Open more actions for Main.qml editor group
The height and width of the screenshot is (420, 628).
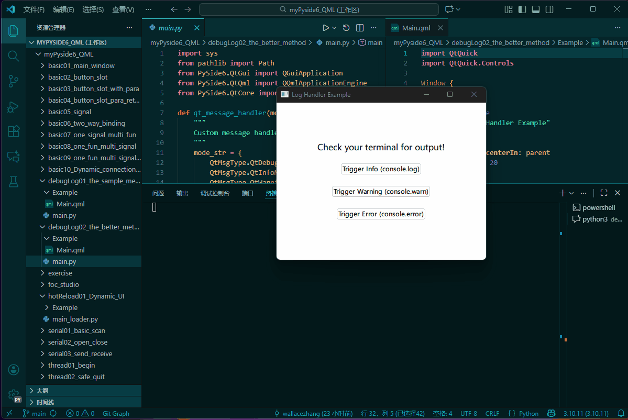(x=617, y=28)
